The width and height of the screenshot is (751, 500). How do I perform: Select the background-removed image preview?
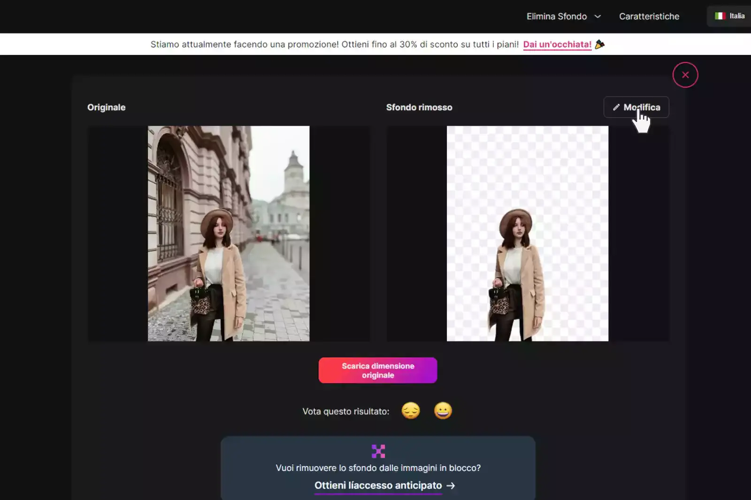point(528,234)
